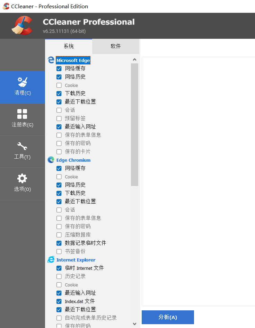Click the version text v6.25.11131 (64-bit)
The image size is (255, 328).
pos(64,31)
